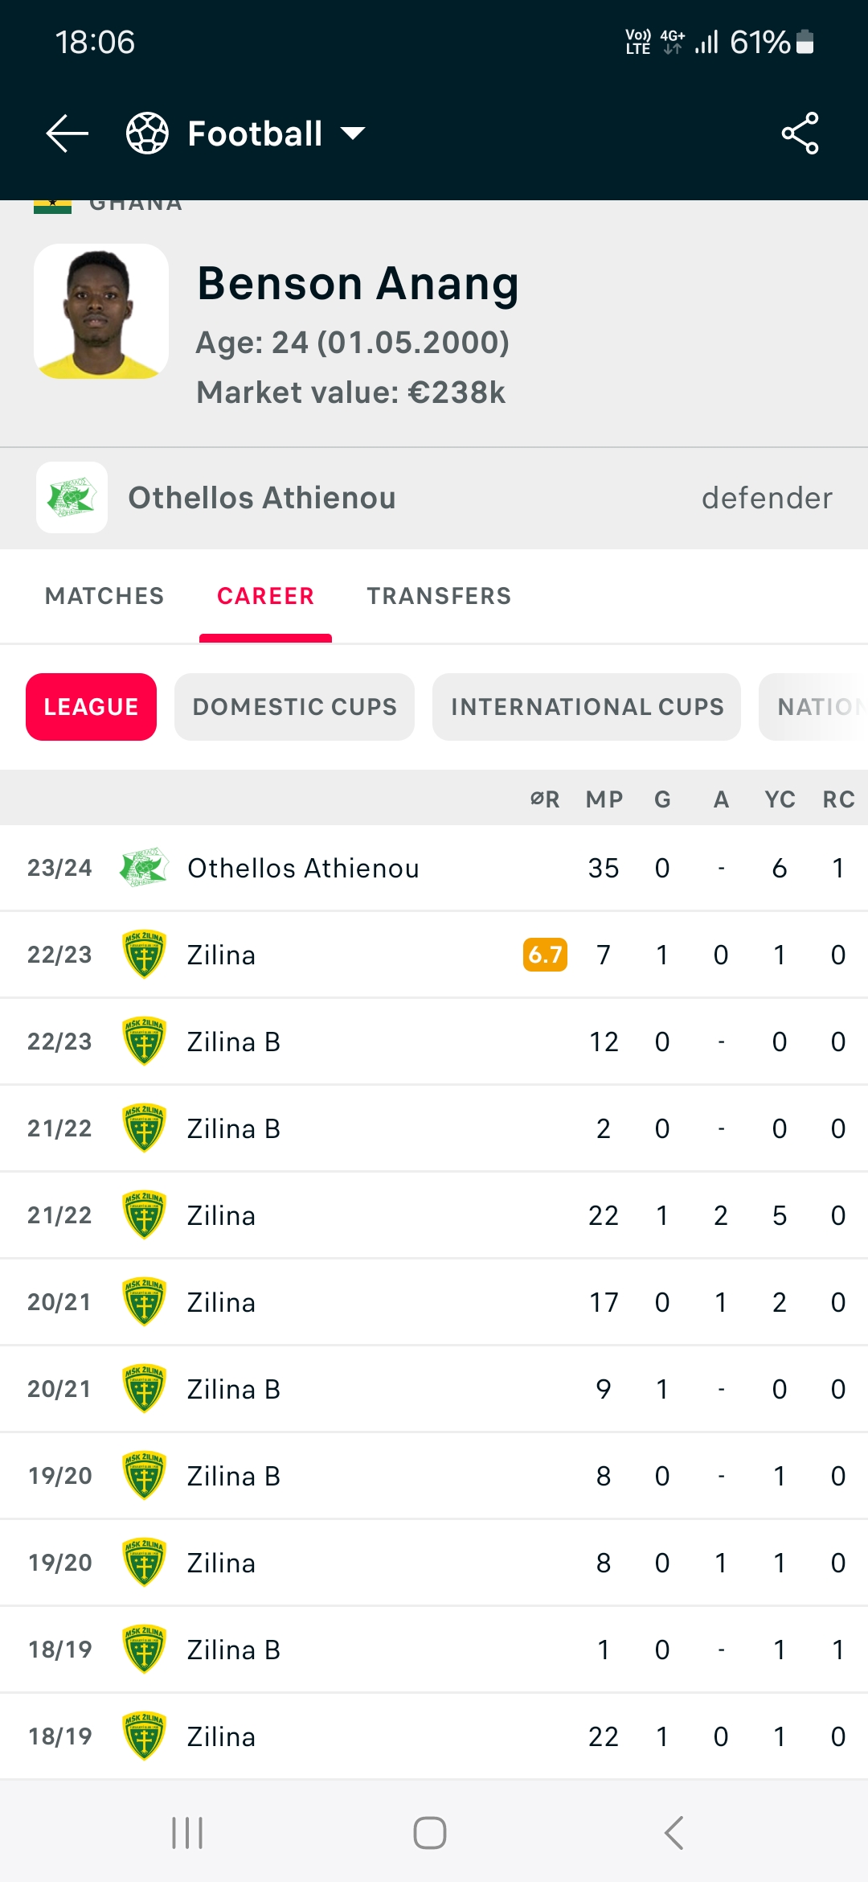Tap Android home button
This screenshot has height=1882, width=868.
pyautogui.click(x=430, y=1833)
